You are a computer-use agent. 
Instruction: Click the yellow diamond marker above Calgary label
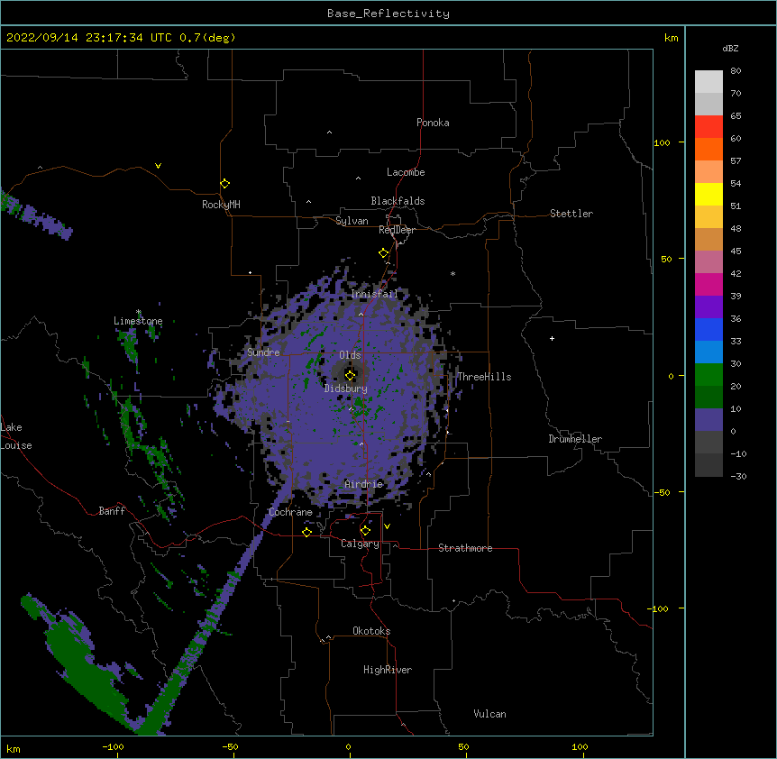(x=365, y=531)
